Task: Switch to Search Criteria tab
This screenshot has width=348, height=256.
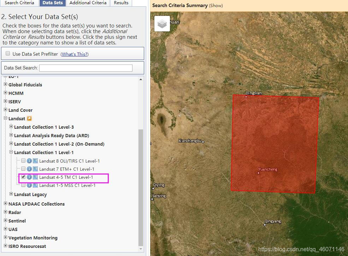Action: coord(19,3)
